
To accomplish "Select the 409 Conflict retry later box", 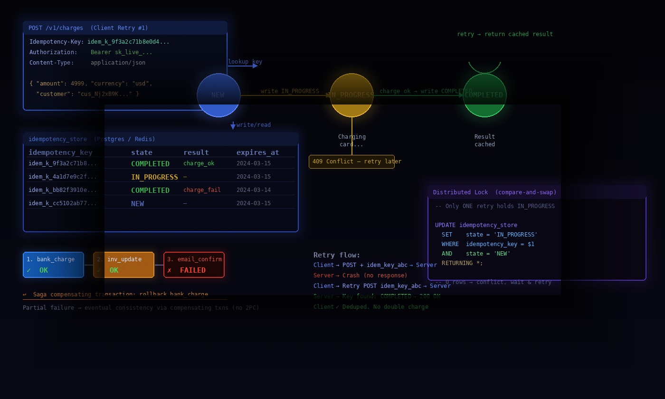I will [351, 161].
